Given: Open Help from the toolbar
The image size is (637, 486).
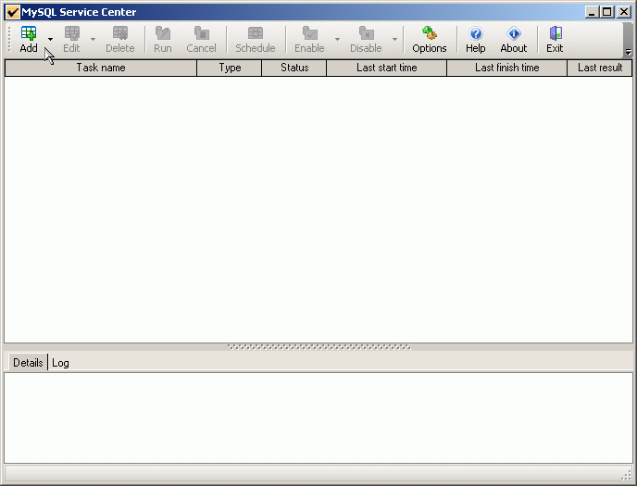Looking at the screenshot, I should pos(475,39).
